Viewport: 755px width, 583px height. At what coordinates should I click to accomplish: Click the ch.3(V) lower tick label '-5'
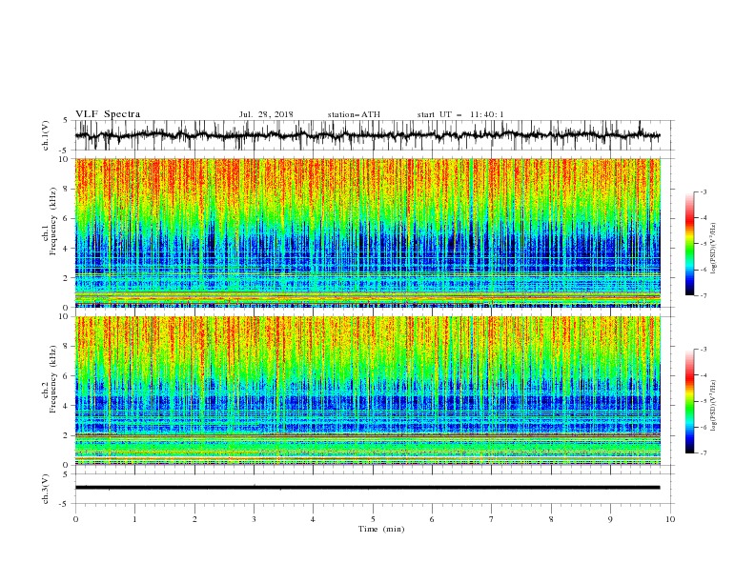tap(65, 504)
